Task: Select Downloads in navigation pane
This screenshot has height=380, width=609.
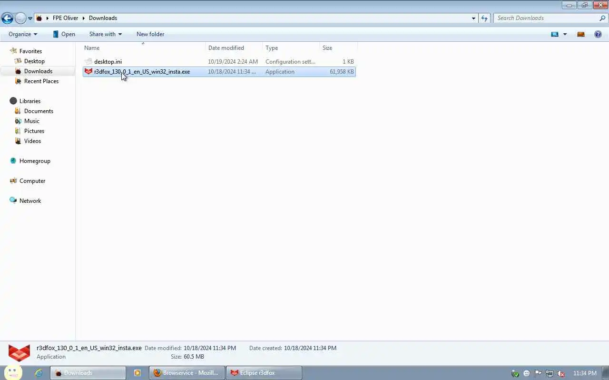Action: point(38,71)
